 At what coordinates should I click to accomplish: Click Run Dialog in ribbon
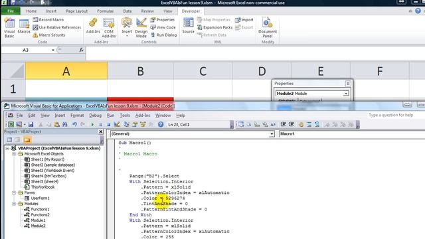164,35
